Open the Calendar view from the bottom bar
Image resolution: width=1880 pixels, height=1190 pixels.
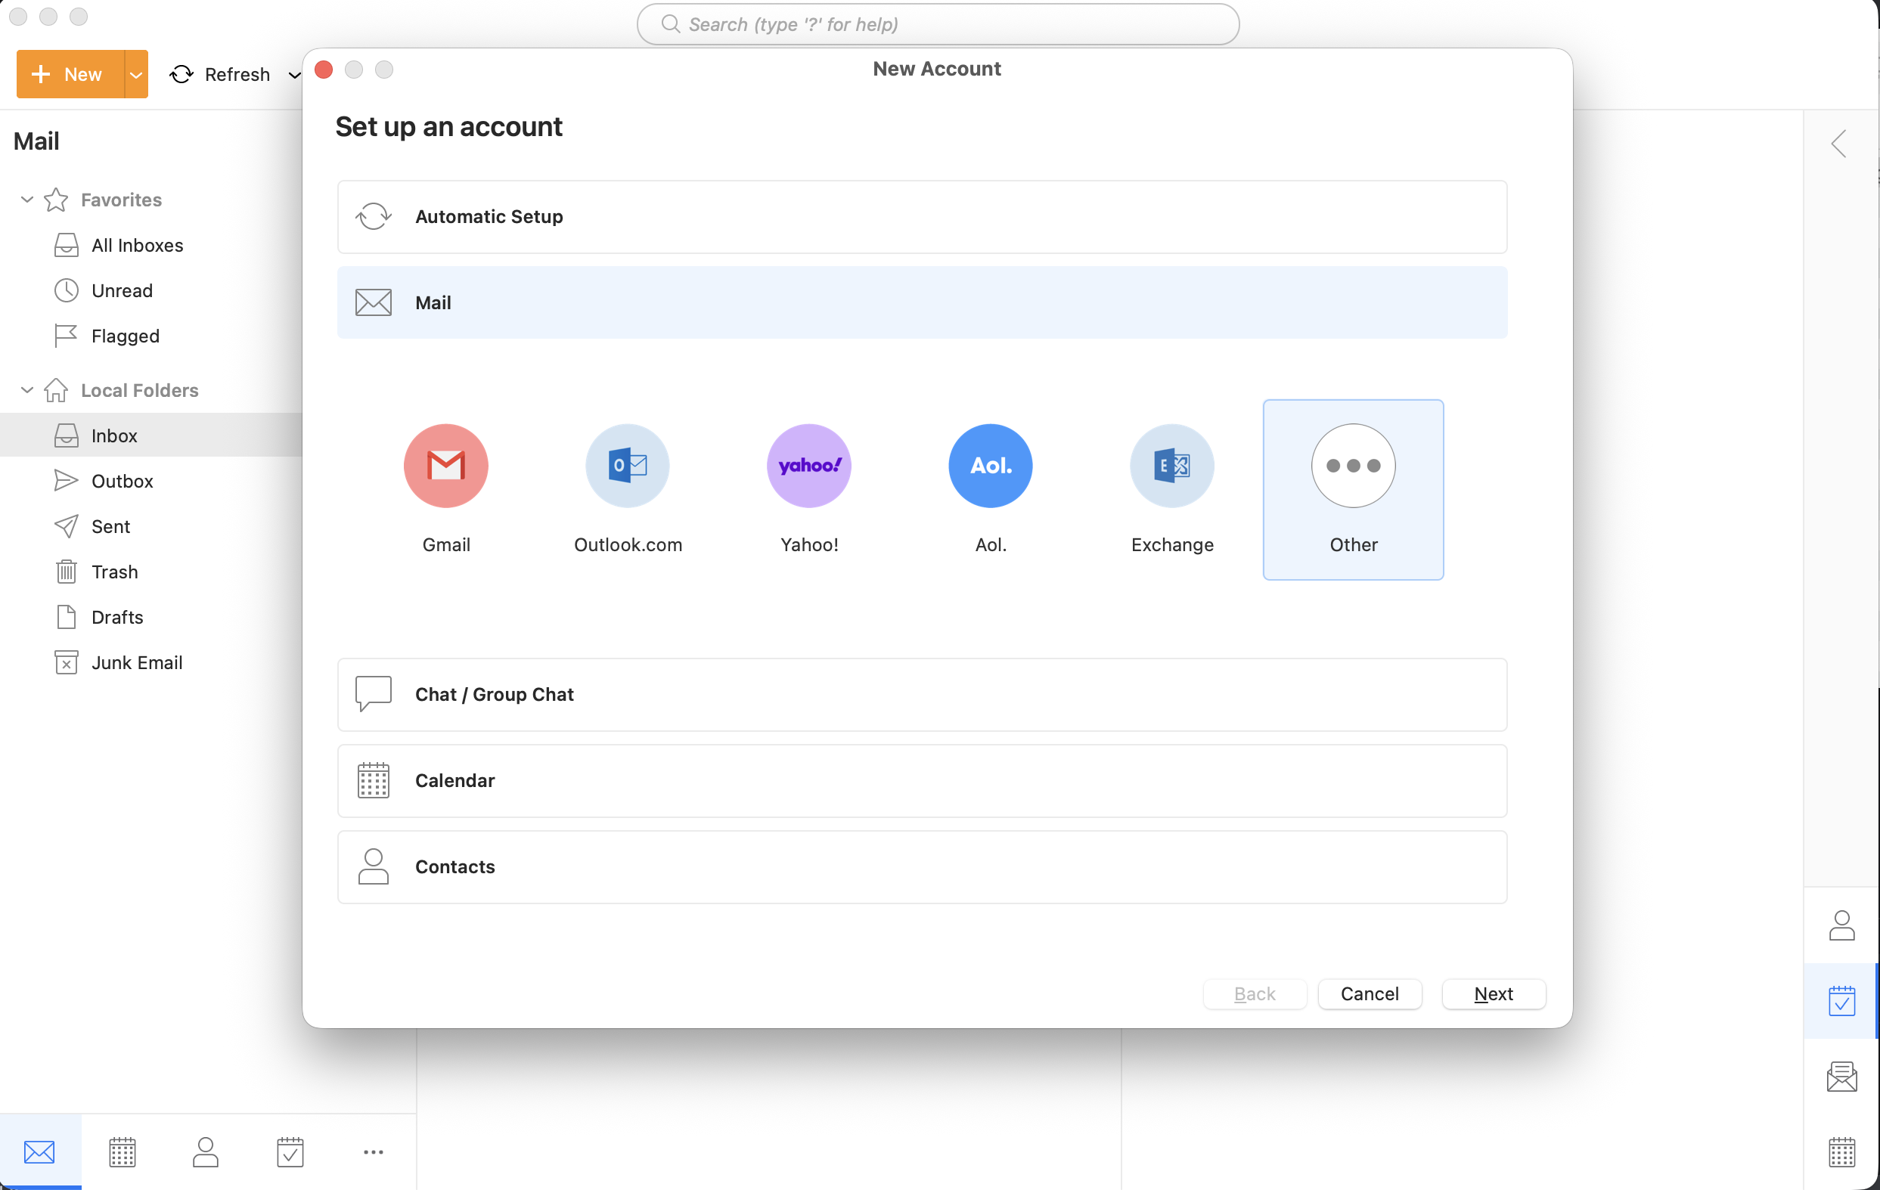pos(123,1151)
